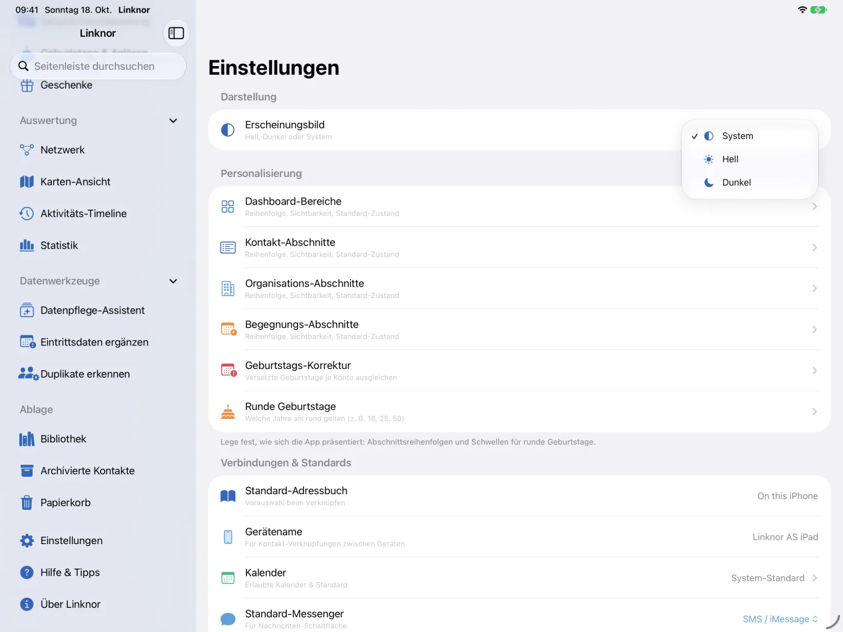Open Kalender System-Standard chevron
The width and height of the screenshot is (843, 632).
tap(815, 578)
